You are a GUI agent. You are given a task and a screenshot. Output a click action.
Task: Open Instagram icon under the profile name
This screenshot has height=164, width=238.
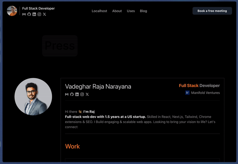pos(82,94)
